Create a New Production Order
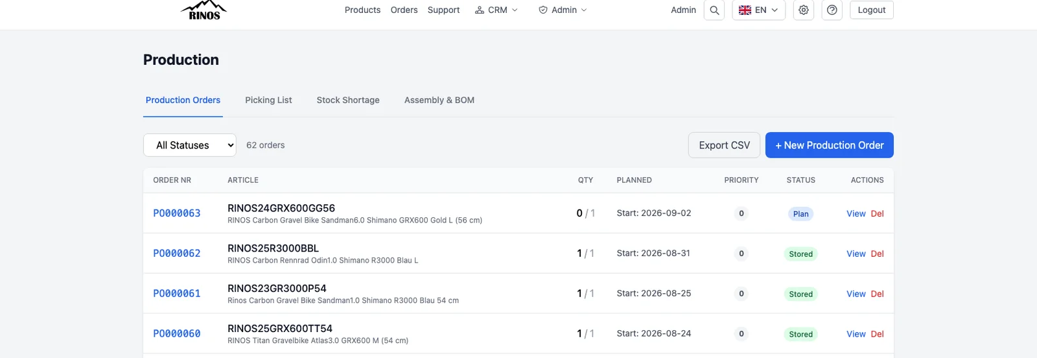1037x358 pixels. tap(830, 145)
